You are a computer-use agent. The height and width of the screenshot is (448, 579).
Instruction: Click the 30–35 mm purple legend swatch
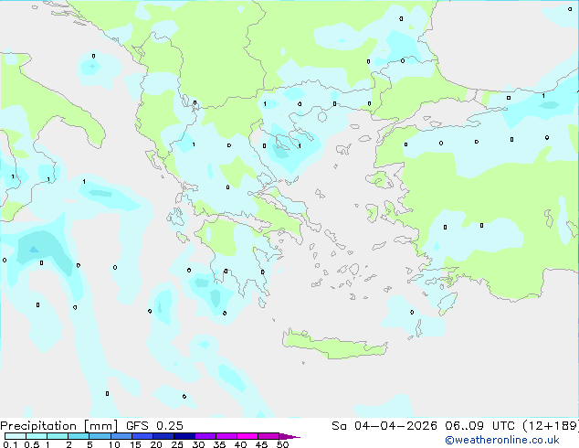(205, 436)
